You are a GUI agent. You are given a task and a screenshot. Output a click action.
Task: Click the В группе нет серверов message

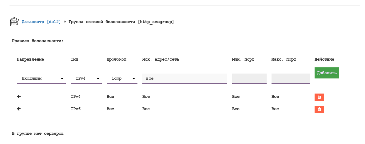(x=38, y=134)
